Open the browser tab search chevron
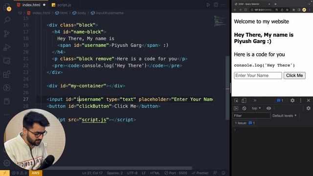Screen dimensions: 313x176 [310, 4]
